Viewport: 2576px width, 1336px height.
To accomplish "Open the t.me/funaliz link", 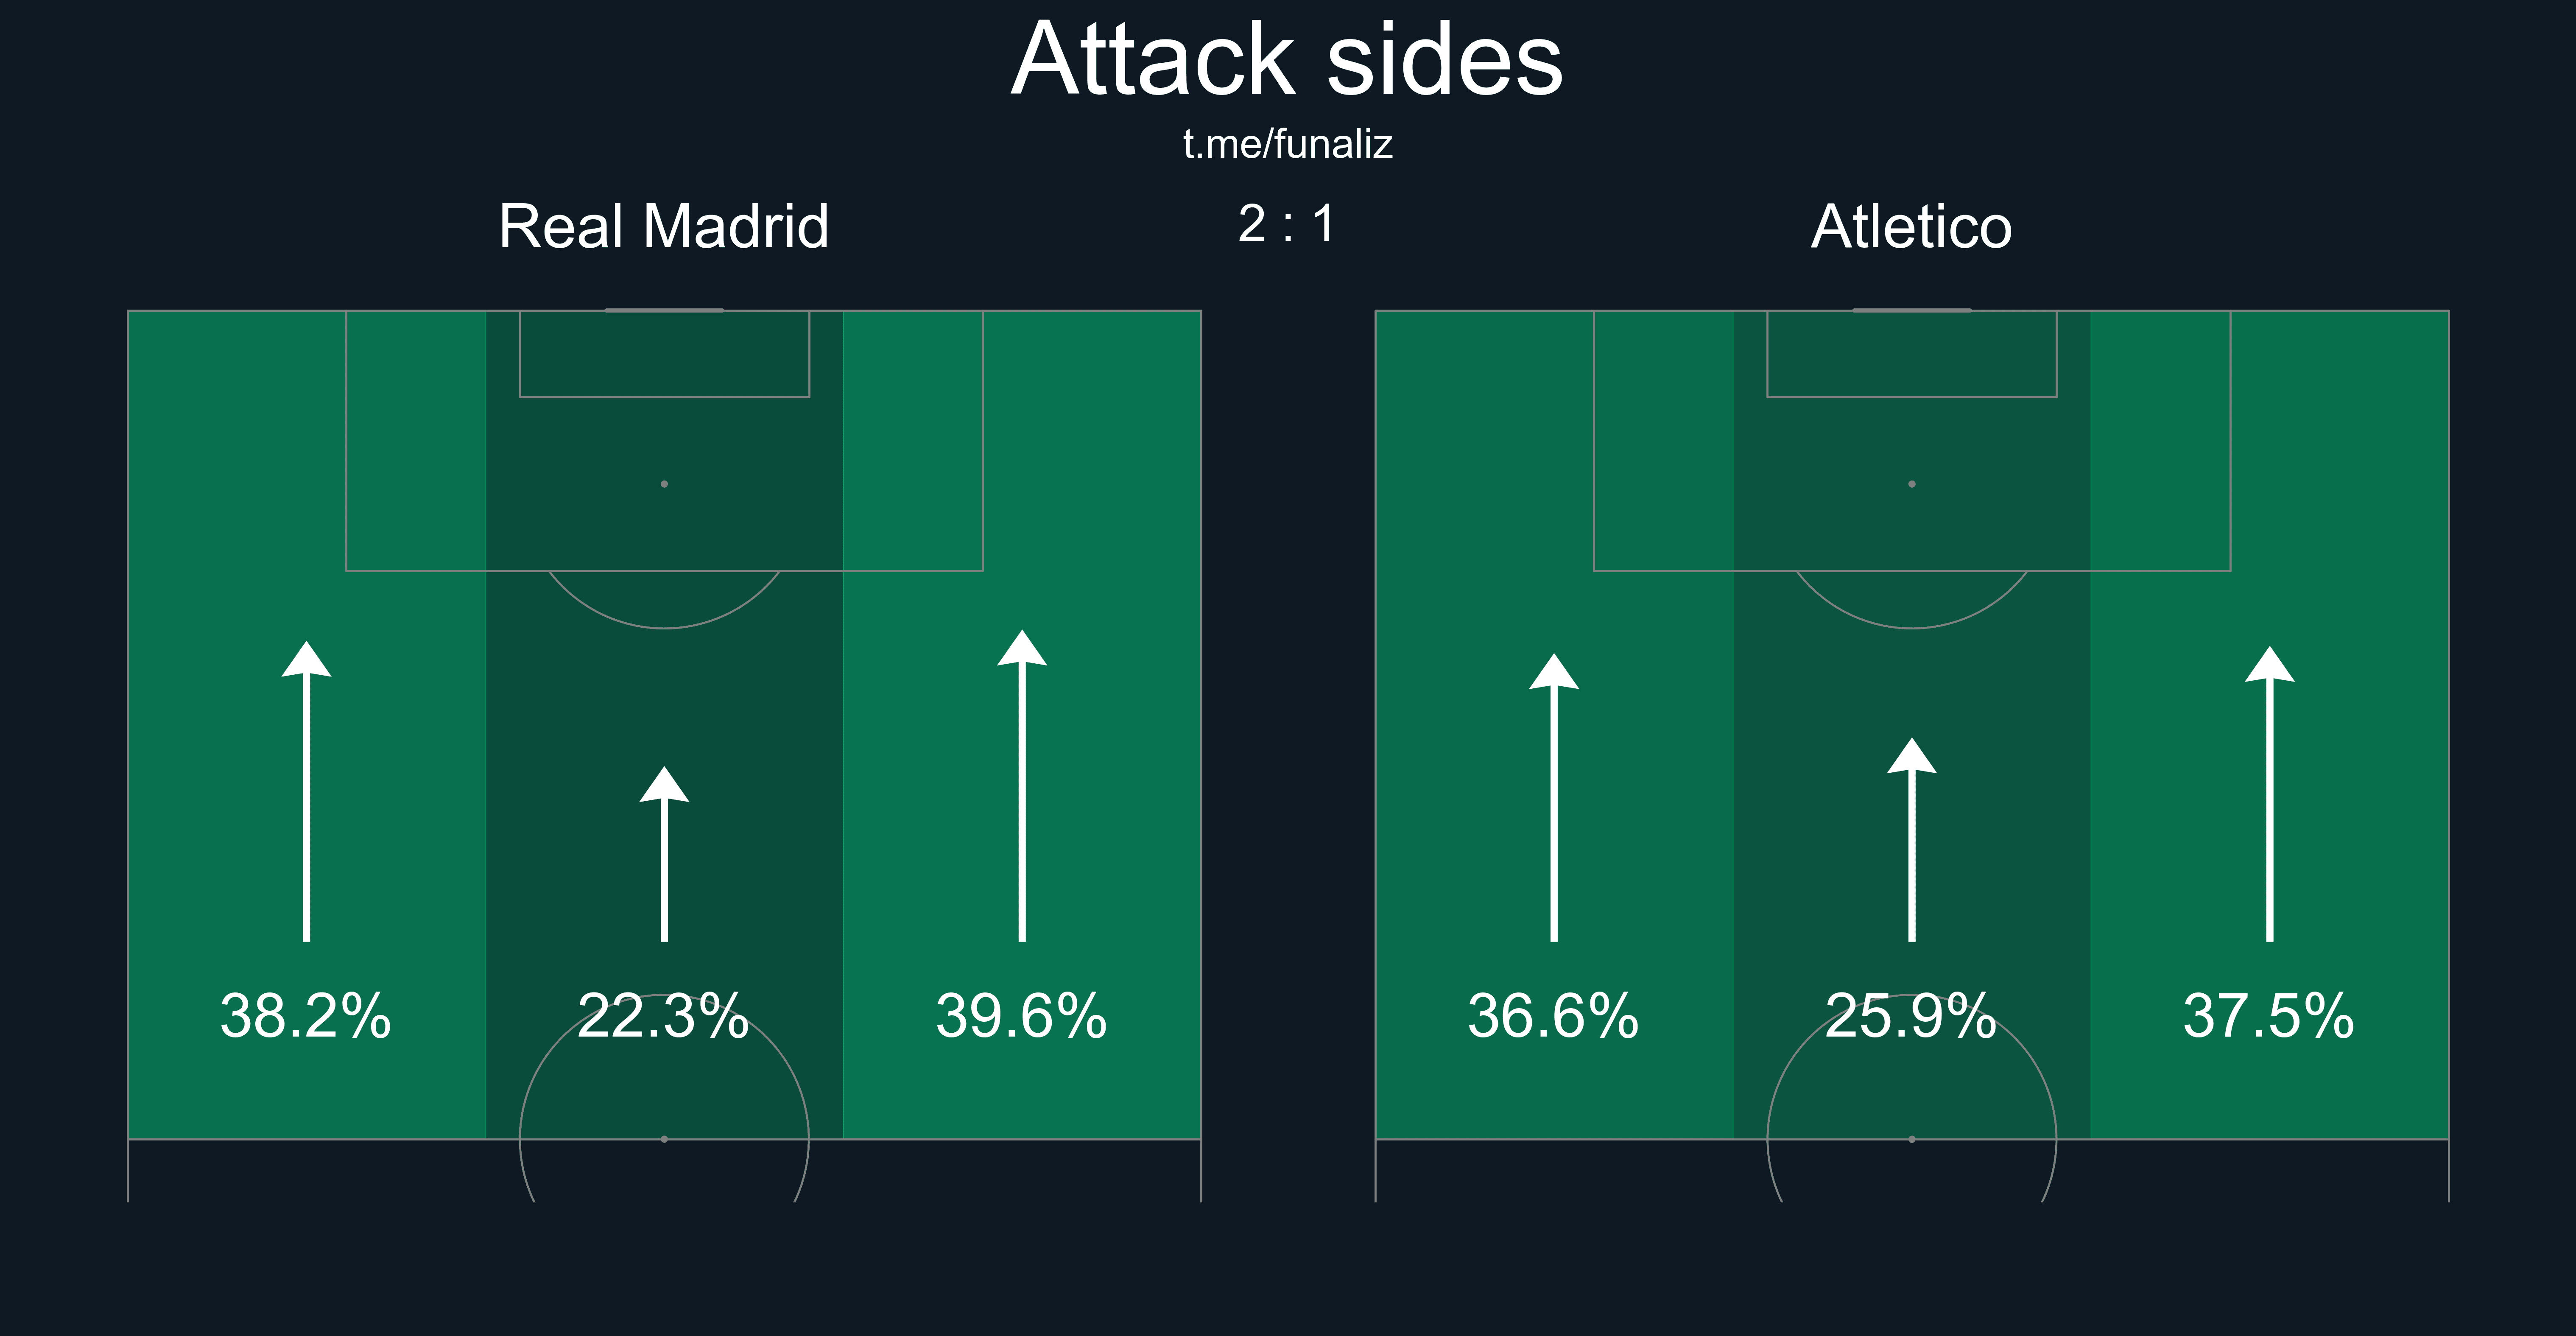I will (1287, 145).
